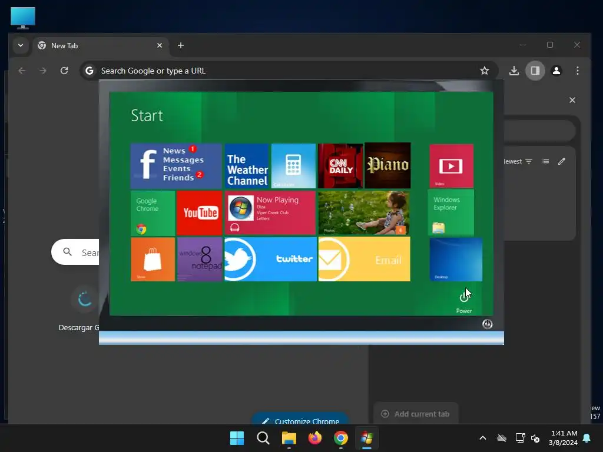Toggle the Chrome side panel

point(535,71)
